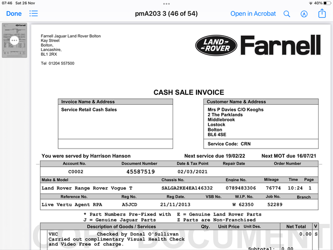
Task: Select the mileage value 76774
Action: (274, 188)
